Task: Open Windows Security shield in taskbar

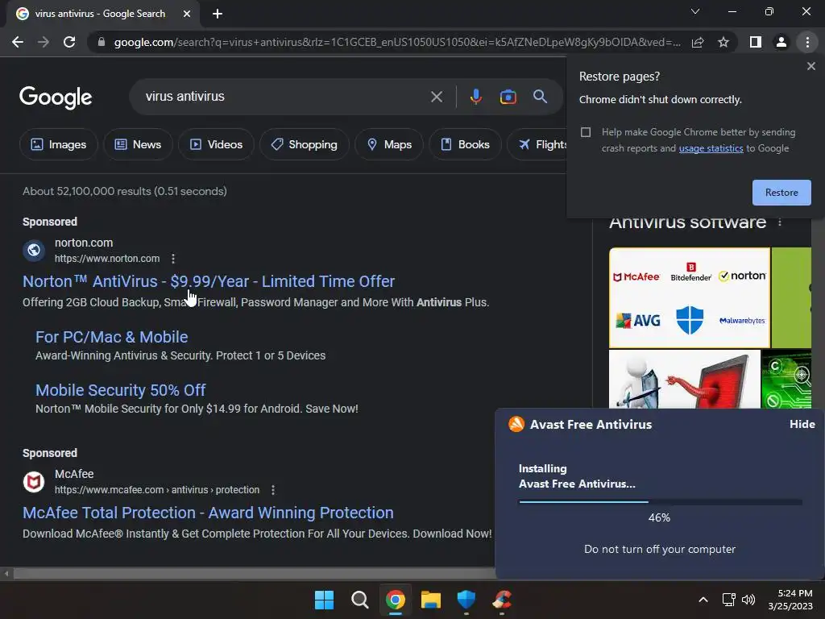Action: point(466,600)
